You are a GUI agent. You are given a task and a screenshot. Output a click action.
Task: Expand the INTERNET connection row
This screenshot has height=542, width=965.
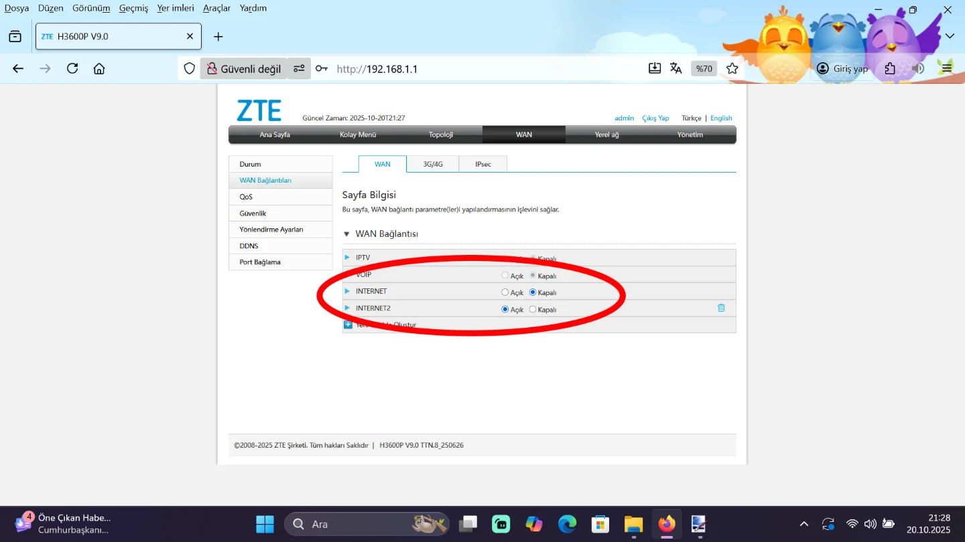347,291
